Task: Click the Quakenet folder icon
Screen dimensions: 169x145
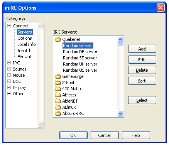Action: point(57,39)
